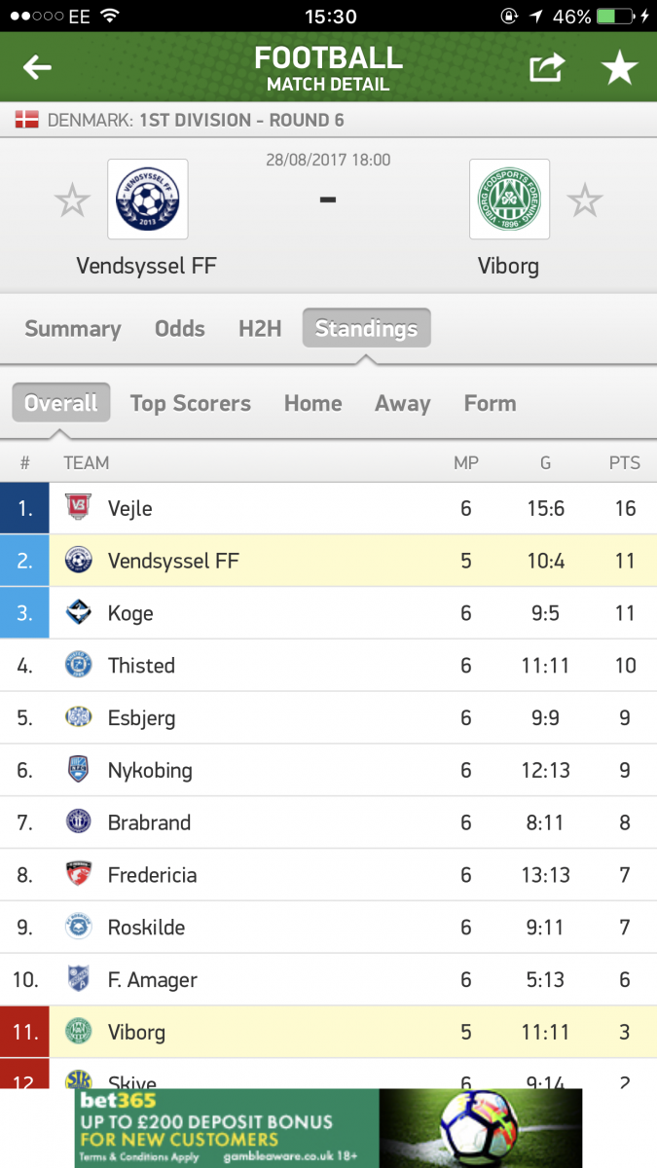The height and width of the screenshot is (1168, 657).
Task: Open the Vendsyssel FF club crest
Action: pyautogui.click(x=148, y=200)
